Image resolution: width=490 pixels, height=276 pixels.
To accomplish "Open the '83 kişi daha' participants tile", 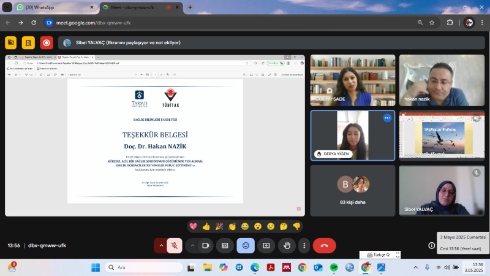I will click(x=353, y=191).
